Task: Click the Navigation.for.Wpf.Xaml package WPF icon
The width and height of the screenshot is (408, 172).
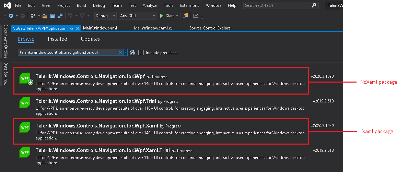Action: 25,127
